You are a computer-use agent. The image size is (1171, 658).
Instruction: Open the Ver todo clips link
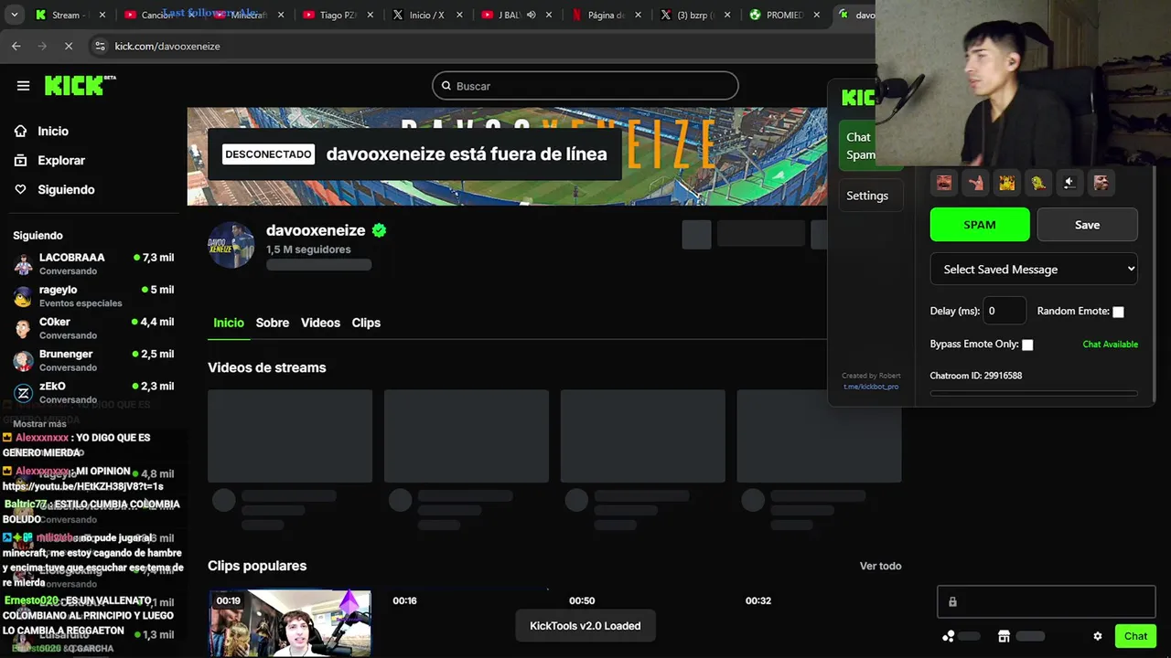[880, 566]
